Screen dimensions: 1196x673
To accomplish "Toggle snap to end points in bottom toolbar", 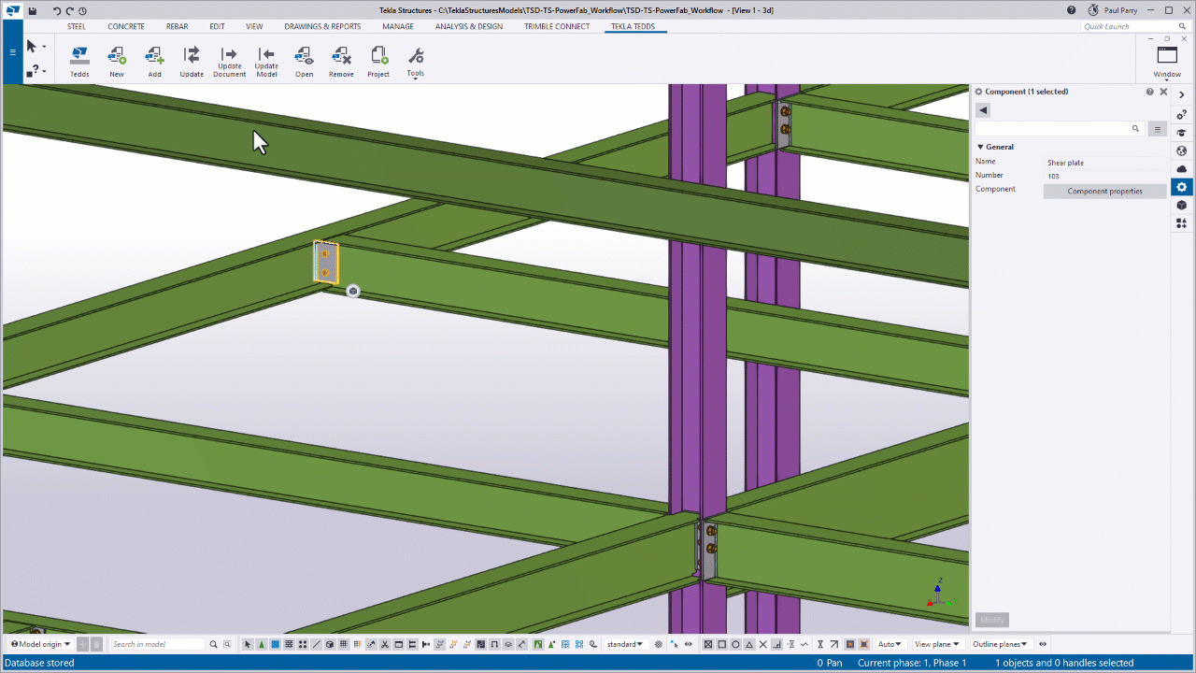I will (719, 644).
